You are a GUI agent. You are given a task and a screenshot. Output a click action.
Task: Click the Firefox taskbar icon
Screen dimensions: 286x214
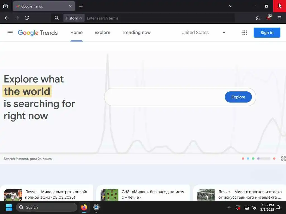pos(84,207)
